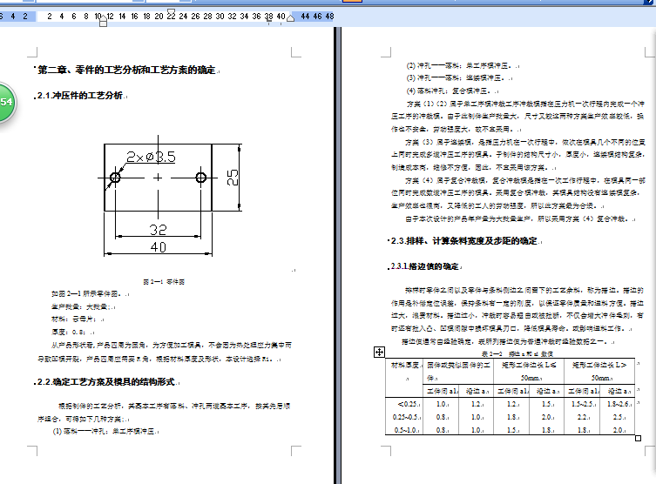Click the tab stop marker near ruler 38
656x484 pixels.
pos(268,21)
